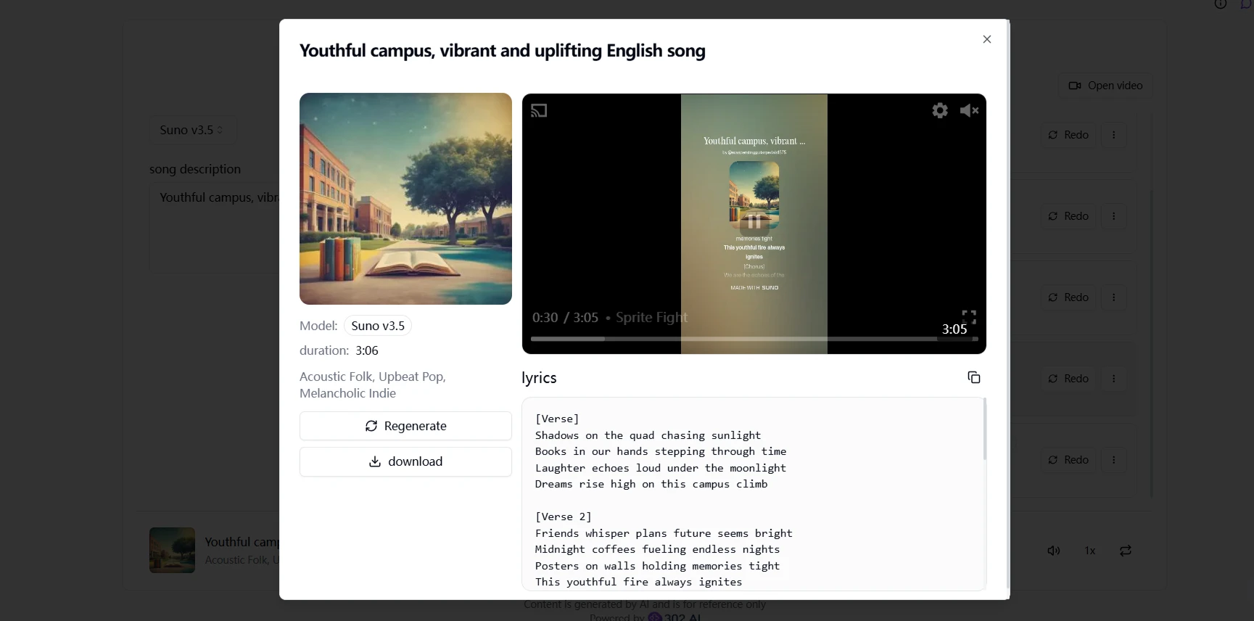The height and width of the screenshot is (621, 1254).
Task: Click the duration value 3:06
Action: point(367,350)
